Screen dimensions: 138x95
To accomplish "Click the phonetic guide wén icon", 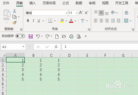I will click(83, 21).
